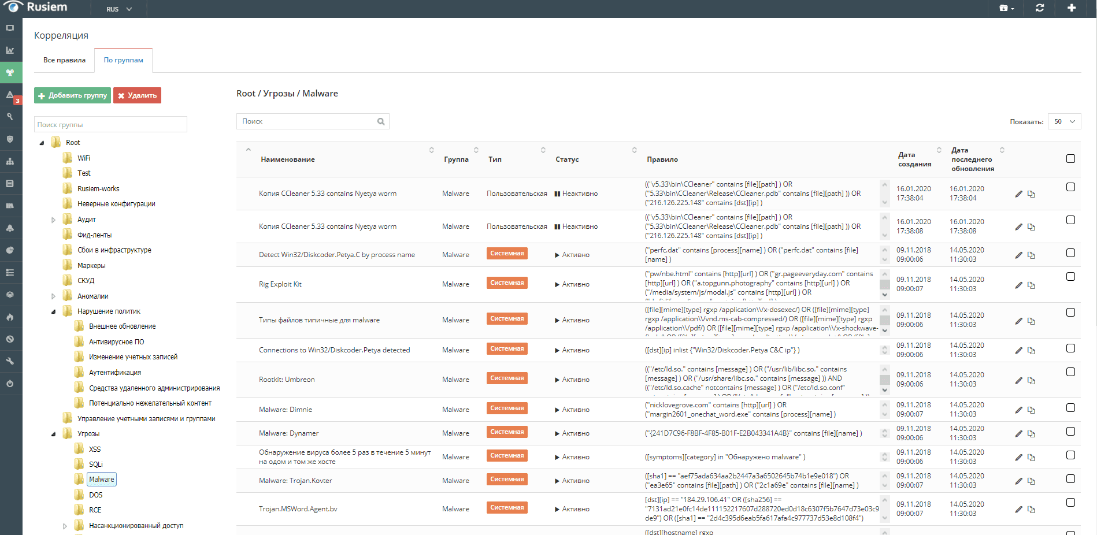Open the 50 rows-per-page dropdown
Image resolution: width=1097 pixels, height=535 pixels.
click(x=1064, y=121)
